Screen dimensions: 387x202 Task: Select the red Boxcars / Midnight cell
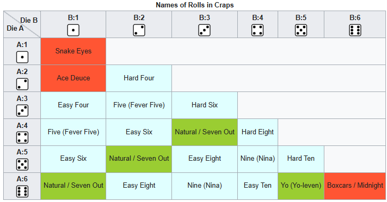355,186
